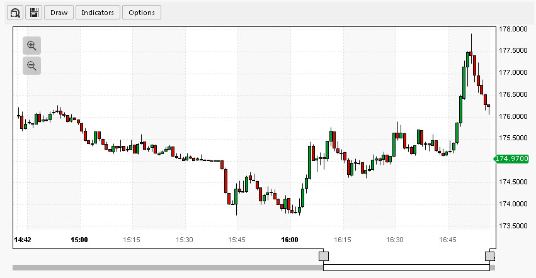Click the 178.0000 price axis label
This screenshot has width=536, height=278.
513,29
